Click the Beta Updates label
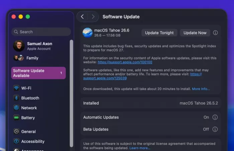The height and width of the screenshot is (151, 234). (96, 129)
